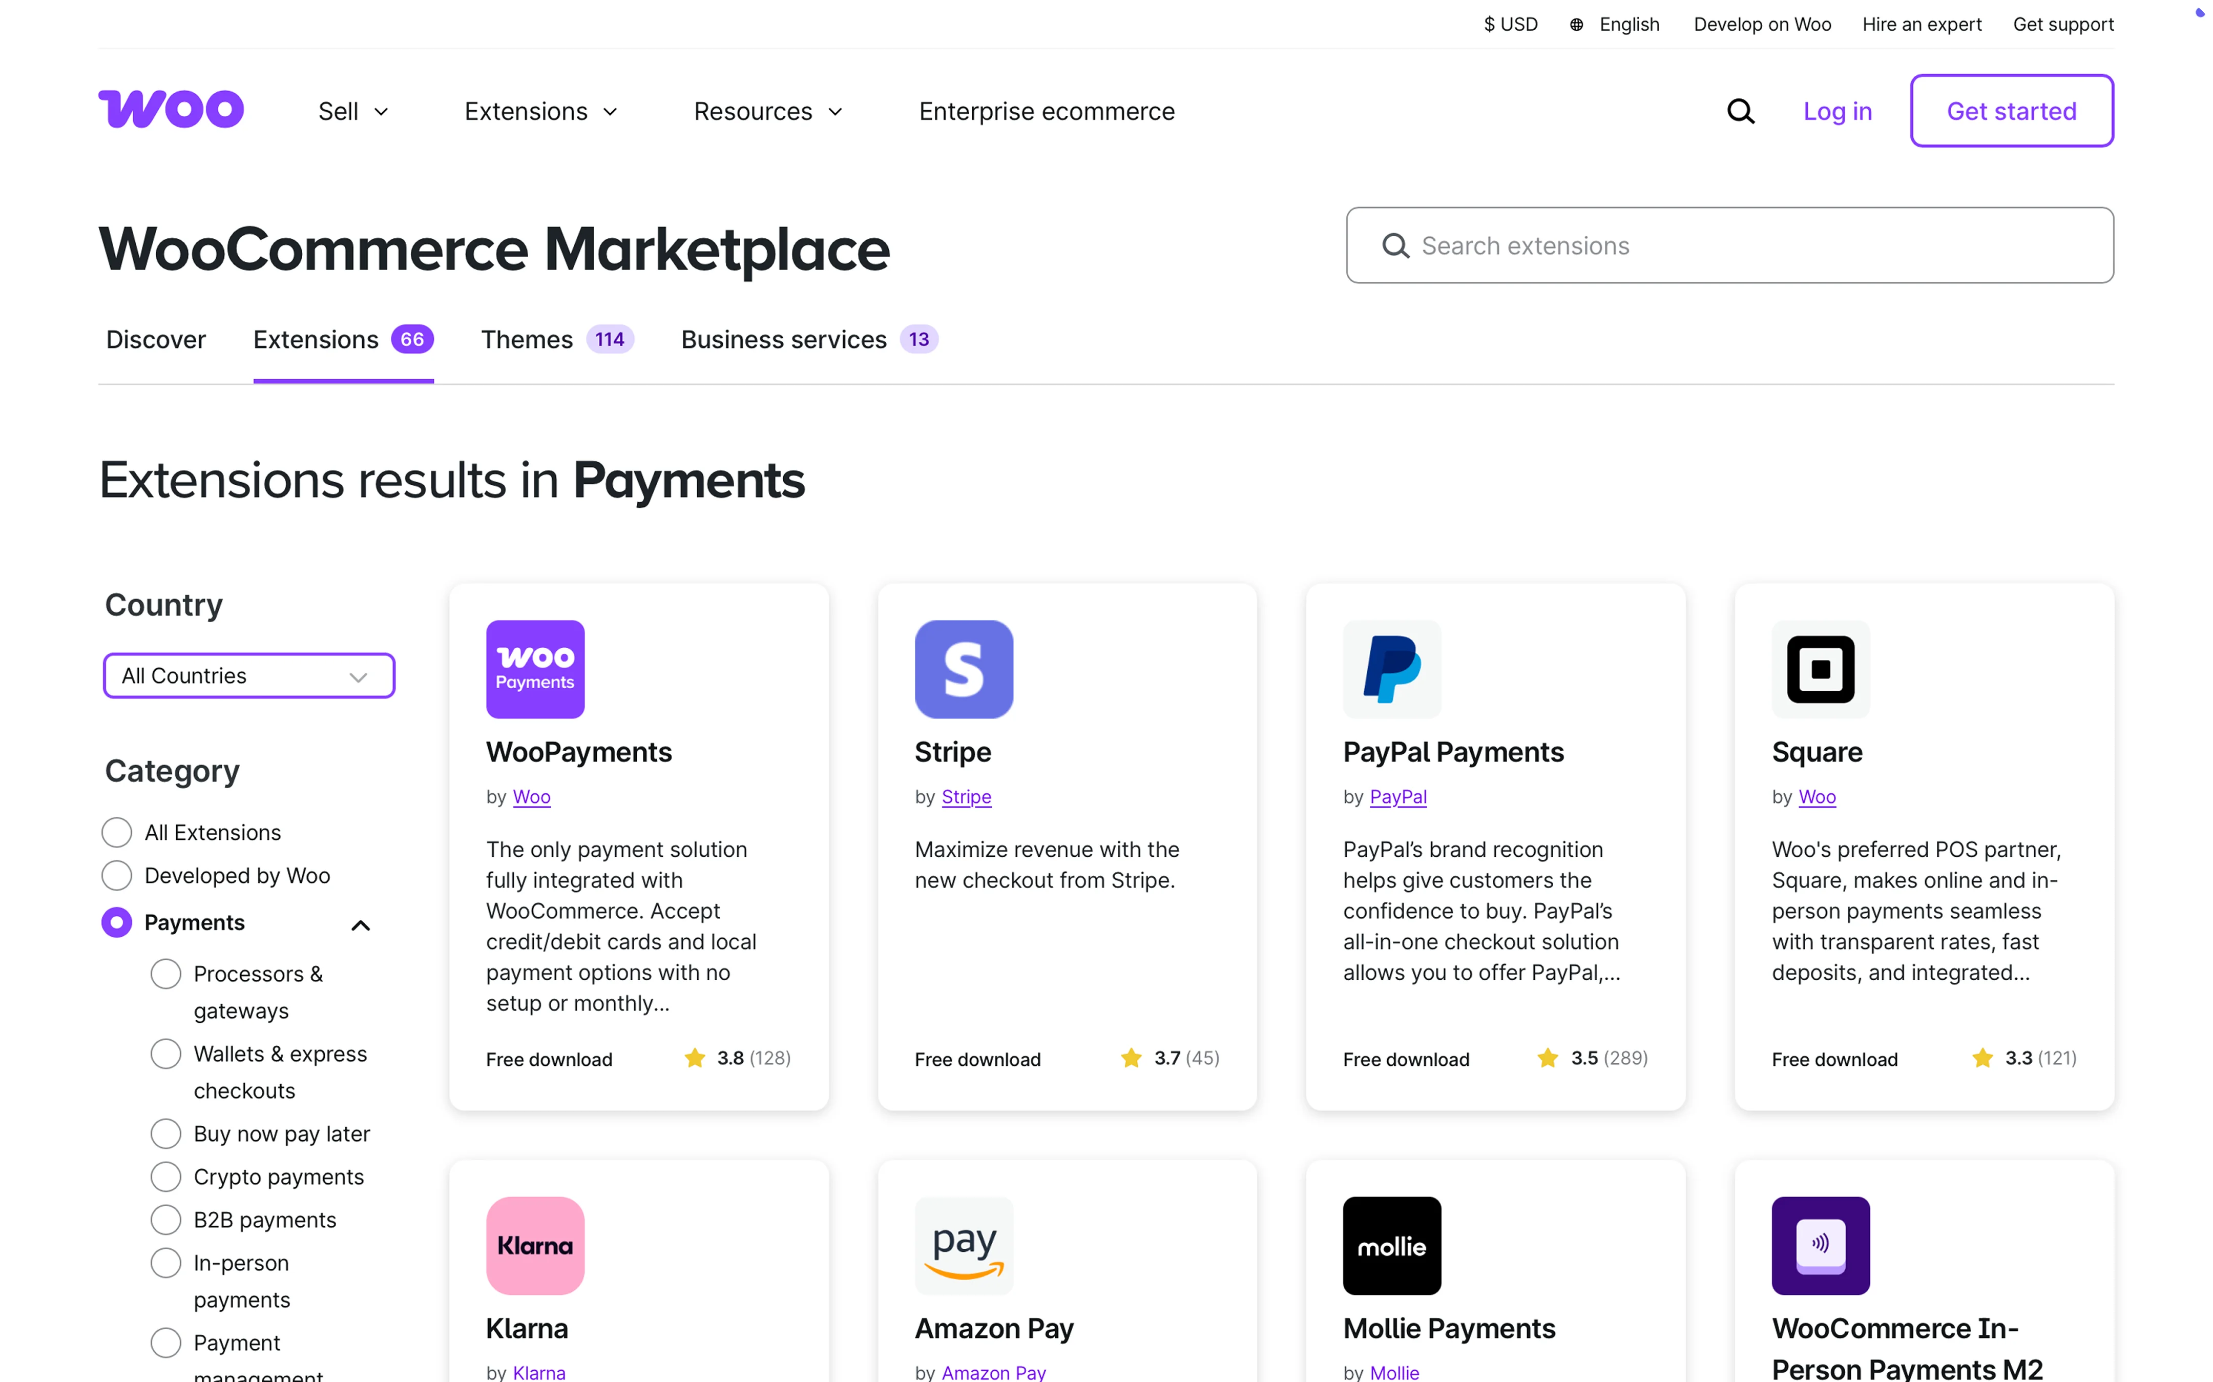Open Develop on Woo link
2213x1382 pixels.
point(1762,25)
